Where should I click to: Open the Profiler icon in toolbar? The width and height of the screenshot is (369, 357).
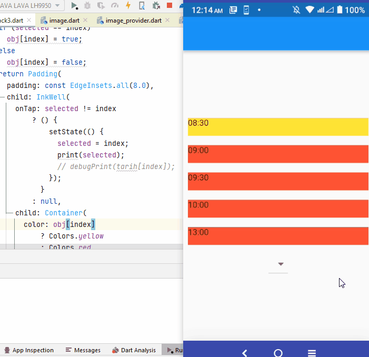(x=115, y=5)
